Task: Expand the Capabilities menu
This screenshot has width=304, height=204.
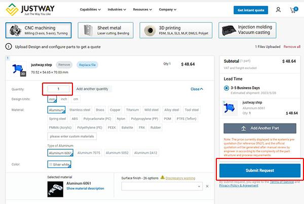Action: (x=90, y=10)
